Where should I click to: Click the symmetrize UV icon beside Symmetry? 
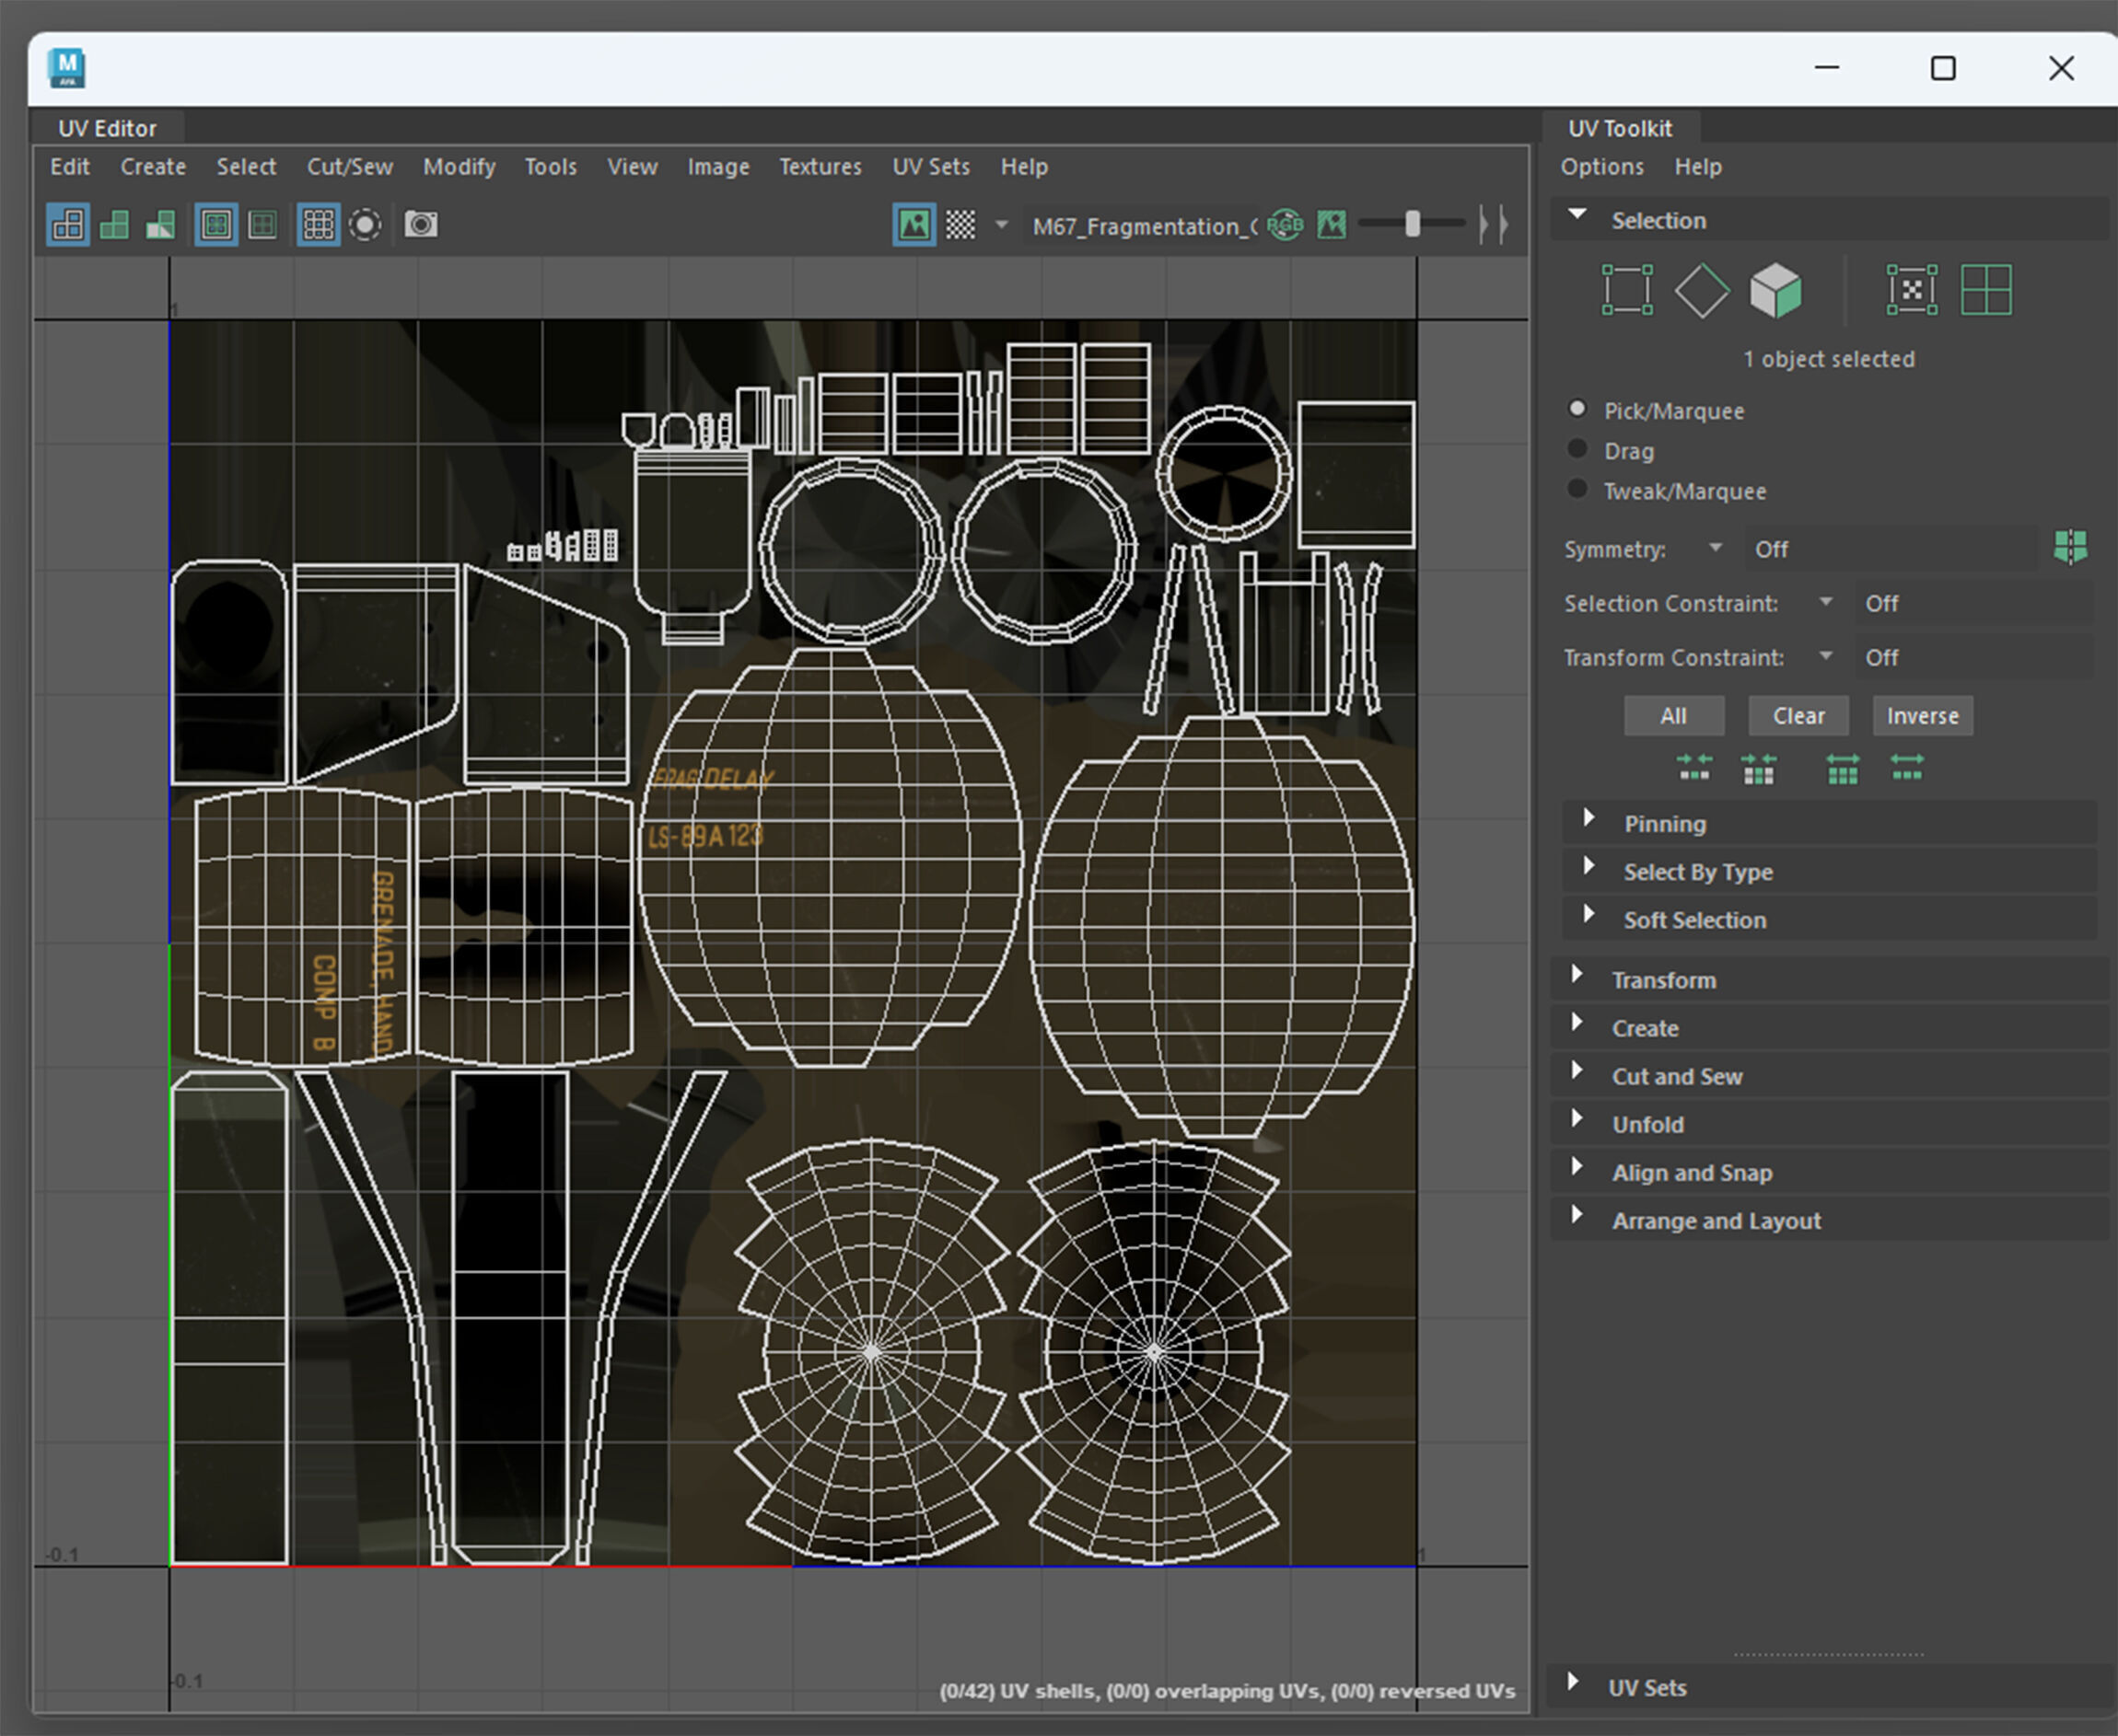(2070, 548)
